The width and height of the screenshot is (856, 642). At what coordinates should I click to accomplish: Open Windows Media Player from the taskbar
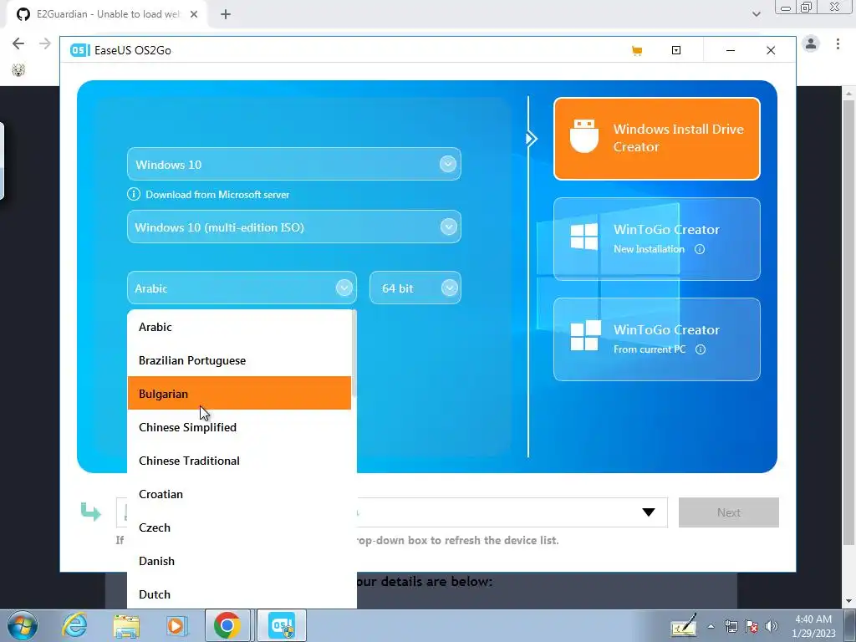(x=176, y=625)
